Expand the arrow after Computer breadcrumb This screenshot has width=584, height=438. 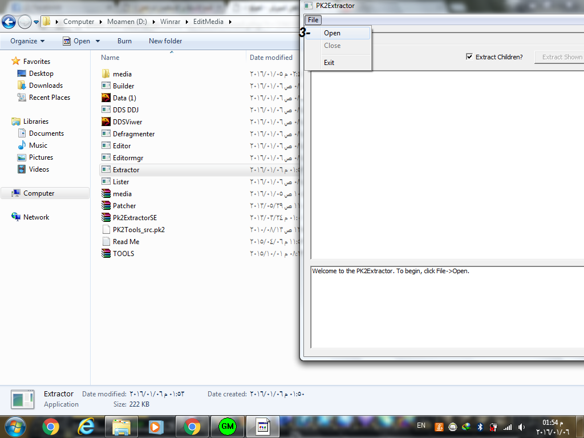[x=100, y=22]
